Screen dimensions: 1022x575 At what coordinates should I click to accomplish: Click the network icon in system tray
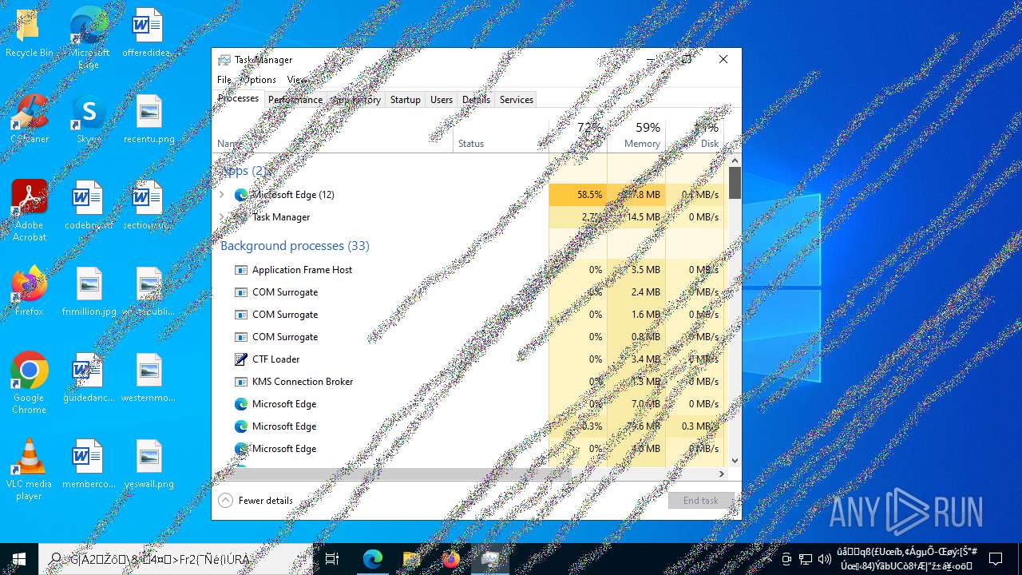point(806,559)
